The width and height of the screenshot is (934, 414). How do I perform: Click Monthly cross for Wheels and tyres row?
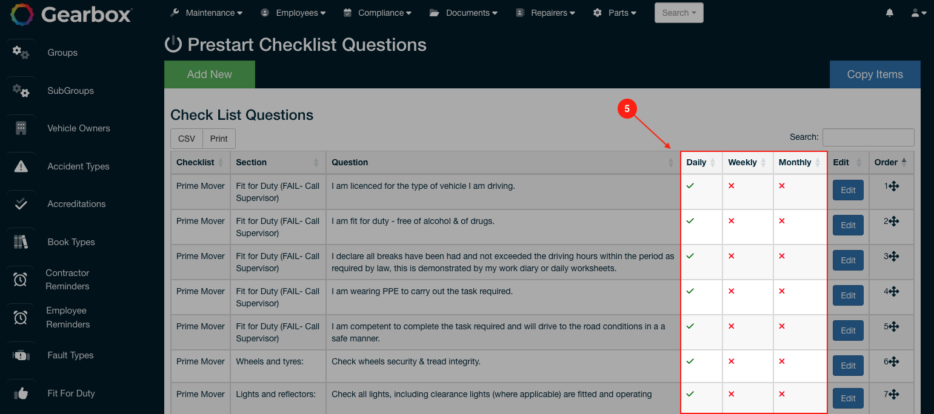coord(782,361)
